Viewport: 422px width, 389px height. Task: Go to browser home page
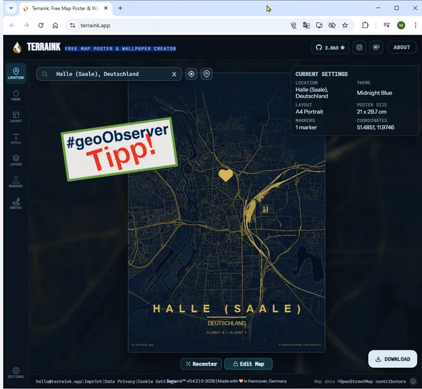coord(55,25)
